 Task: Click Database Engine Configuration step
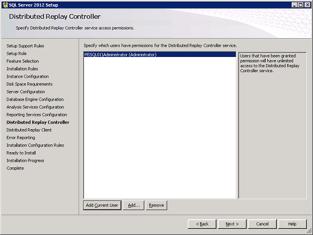(x=35, y=99)
